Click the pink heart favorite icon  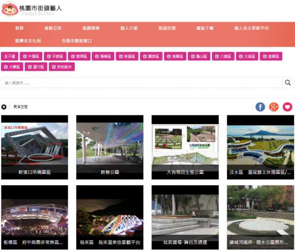[x=288, y=107]
